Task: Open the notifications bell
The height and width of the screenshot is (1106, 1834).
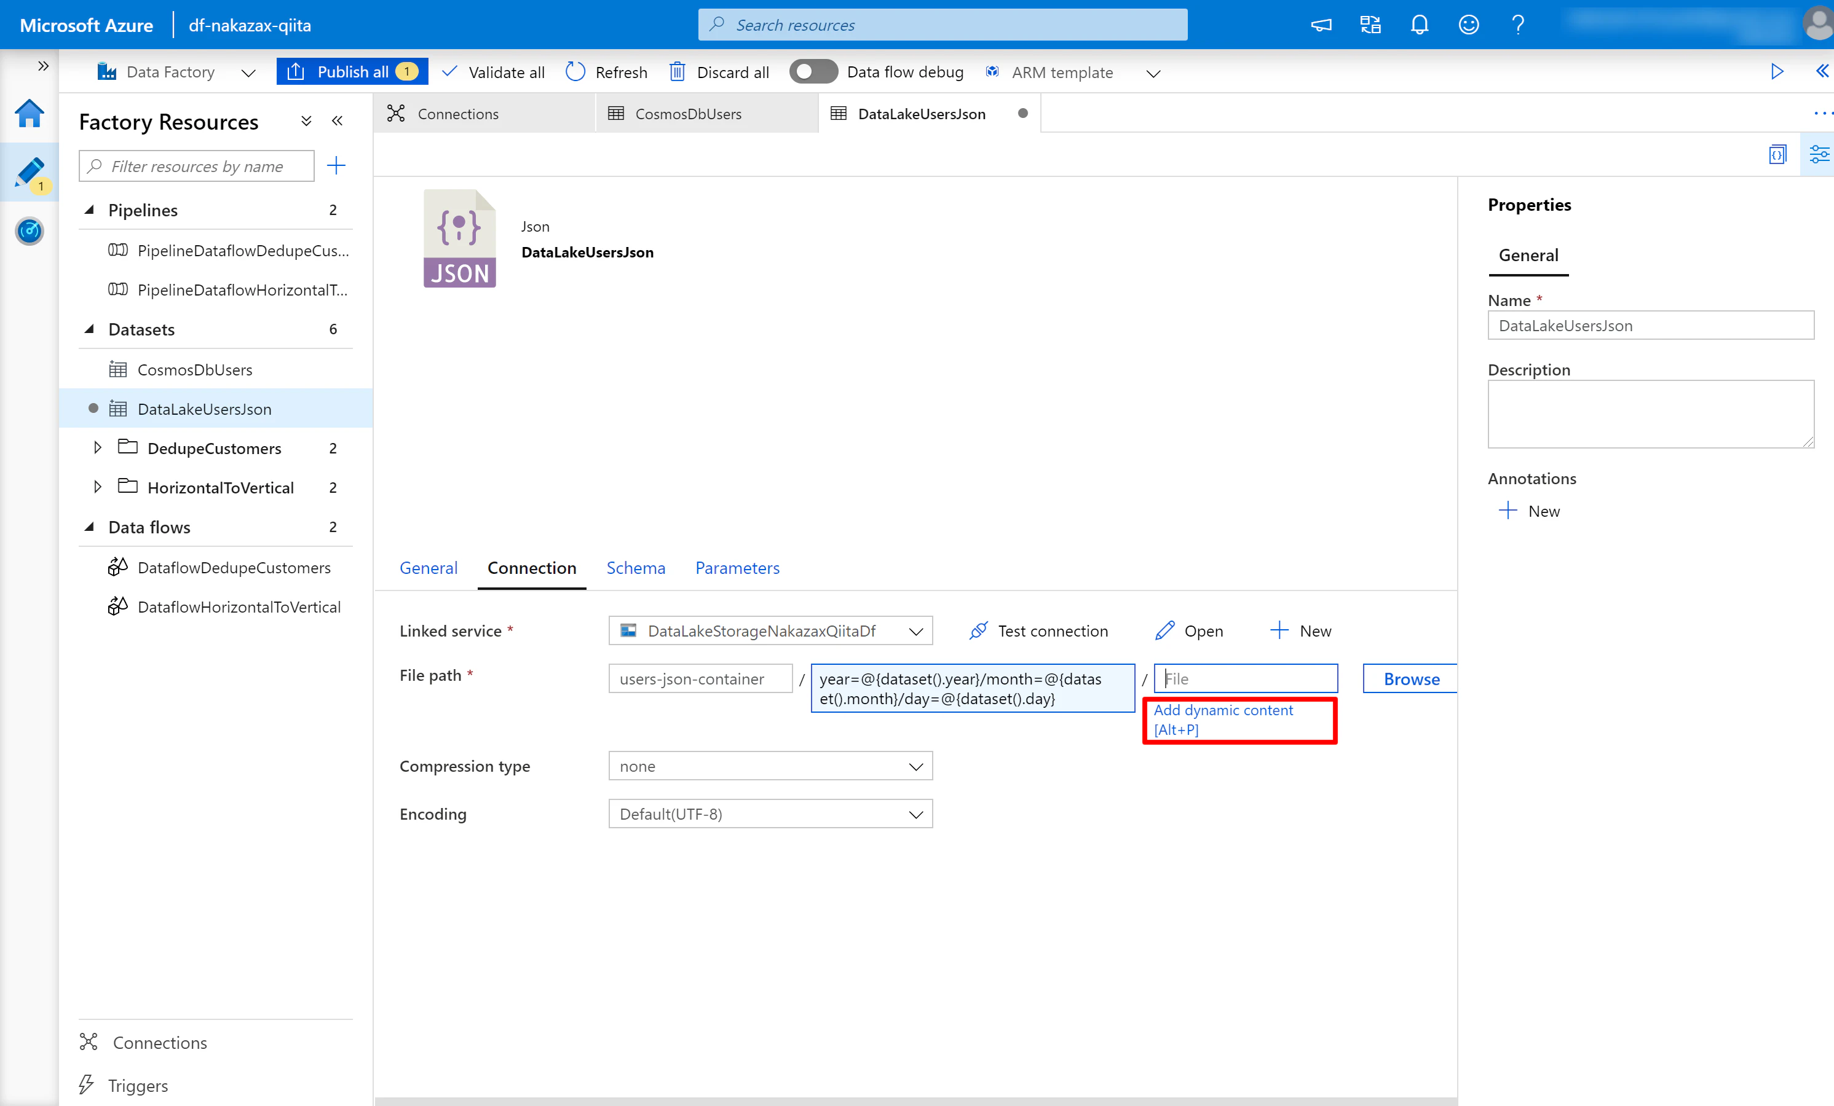Action: (x=1420, y=25)
